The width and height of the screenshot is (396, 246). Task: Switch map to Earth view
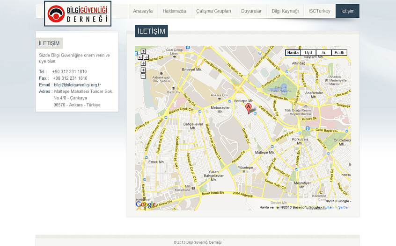click(x=339, y=53)
